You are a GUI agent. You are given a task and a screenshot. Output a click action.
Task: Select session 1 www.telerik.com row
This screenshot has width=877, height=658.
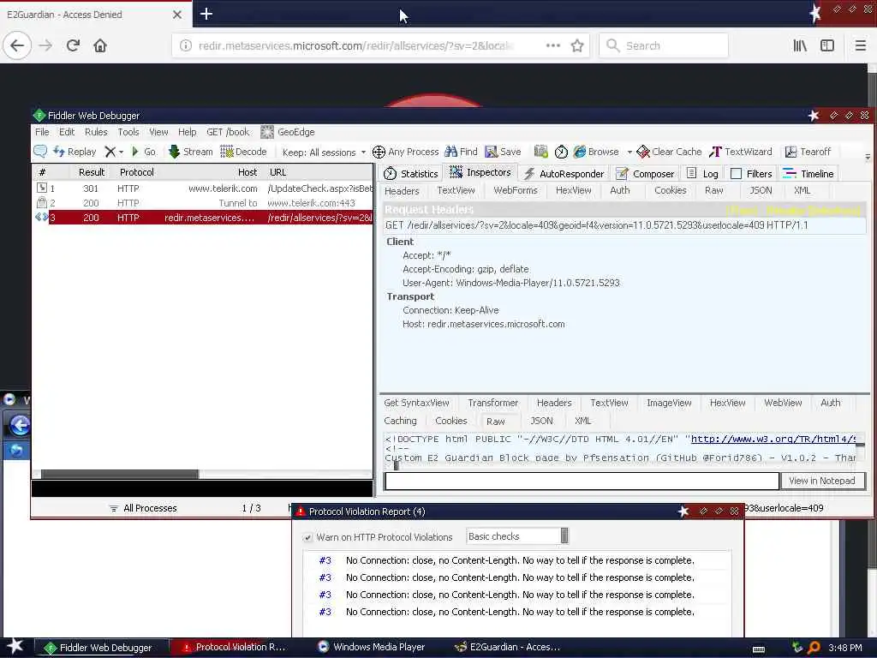(x=202, y=188)
